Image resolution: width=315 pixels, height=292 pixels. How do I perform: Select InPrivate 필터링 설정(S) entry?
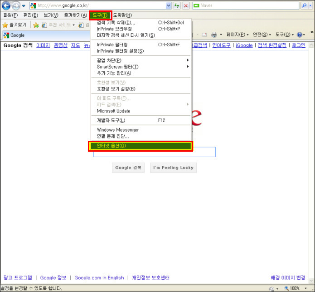[141, 51]
